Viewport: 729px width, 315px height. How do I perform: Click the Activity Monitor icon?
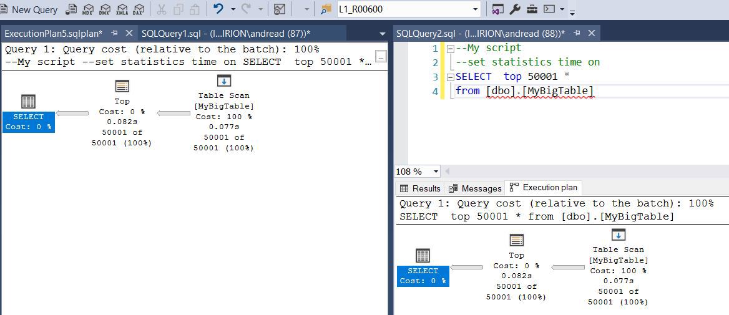point(279,9)
